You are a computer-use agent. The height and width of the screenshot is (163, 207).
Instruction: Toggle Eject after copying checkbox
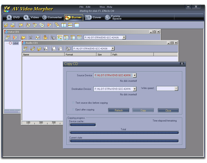(x=73, y=109)
